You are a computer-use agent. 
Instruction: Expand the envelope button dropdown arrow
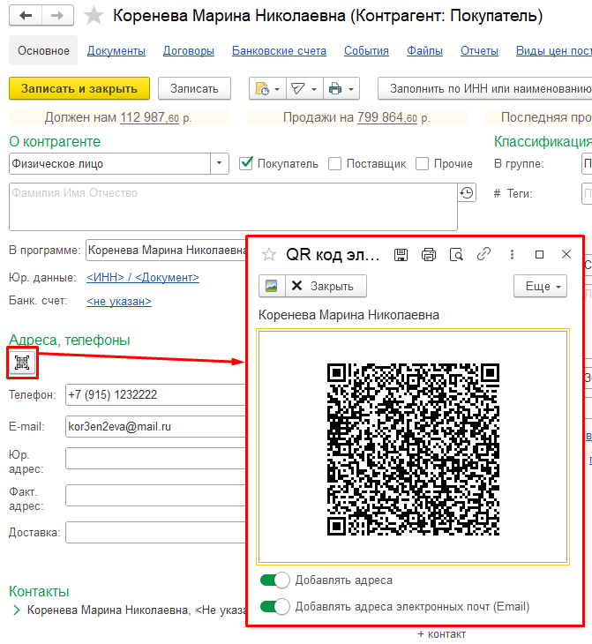(x=314, y=89)
